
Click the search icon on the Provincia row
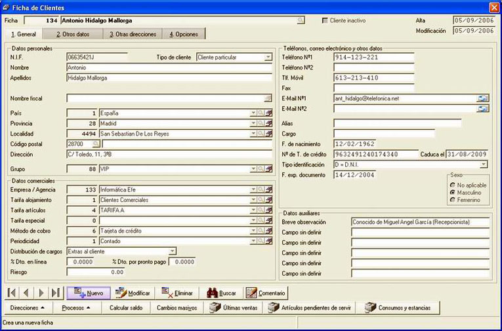click(261, 123)
